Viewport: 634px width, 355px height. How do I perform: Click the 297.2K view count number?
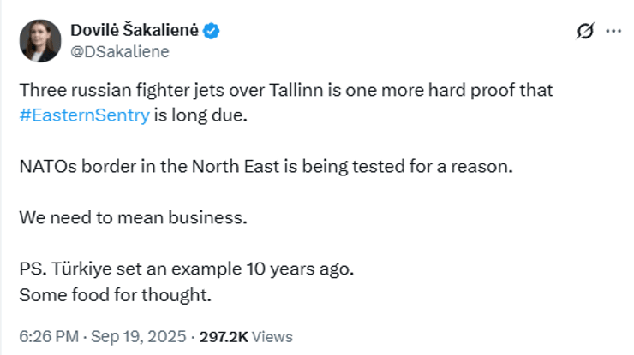point(224,336)
